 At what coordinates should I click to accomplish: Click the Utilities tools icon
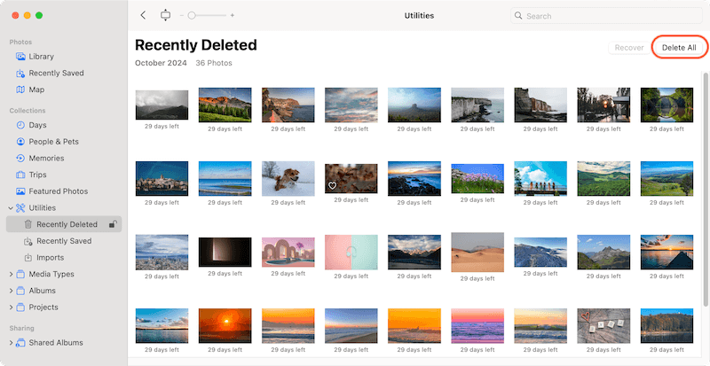pos(20,208)
